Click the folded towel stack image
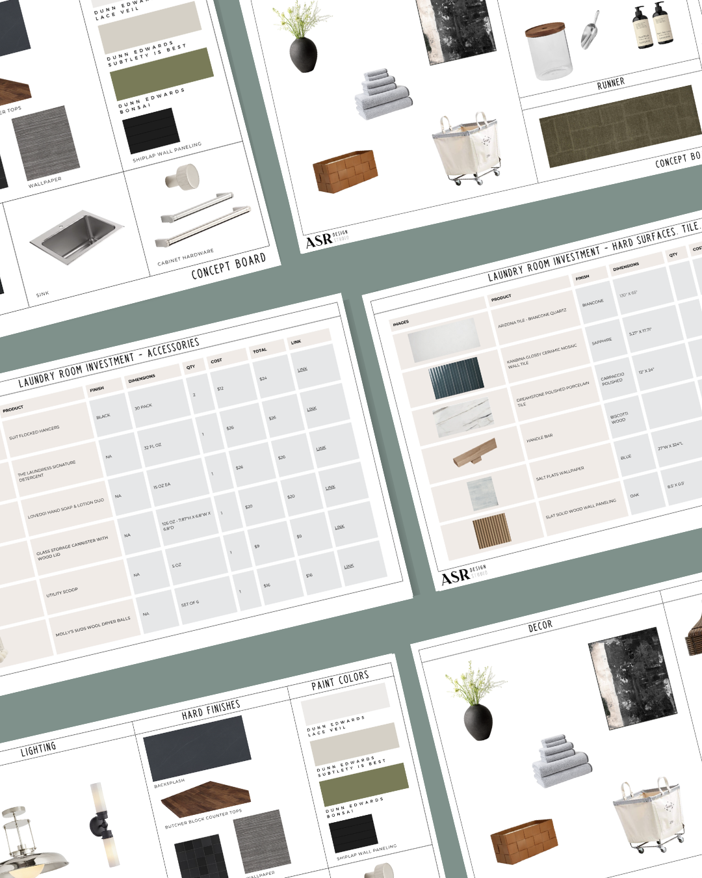This screenshot has width=702, height=878. coord(385,96)
